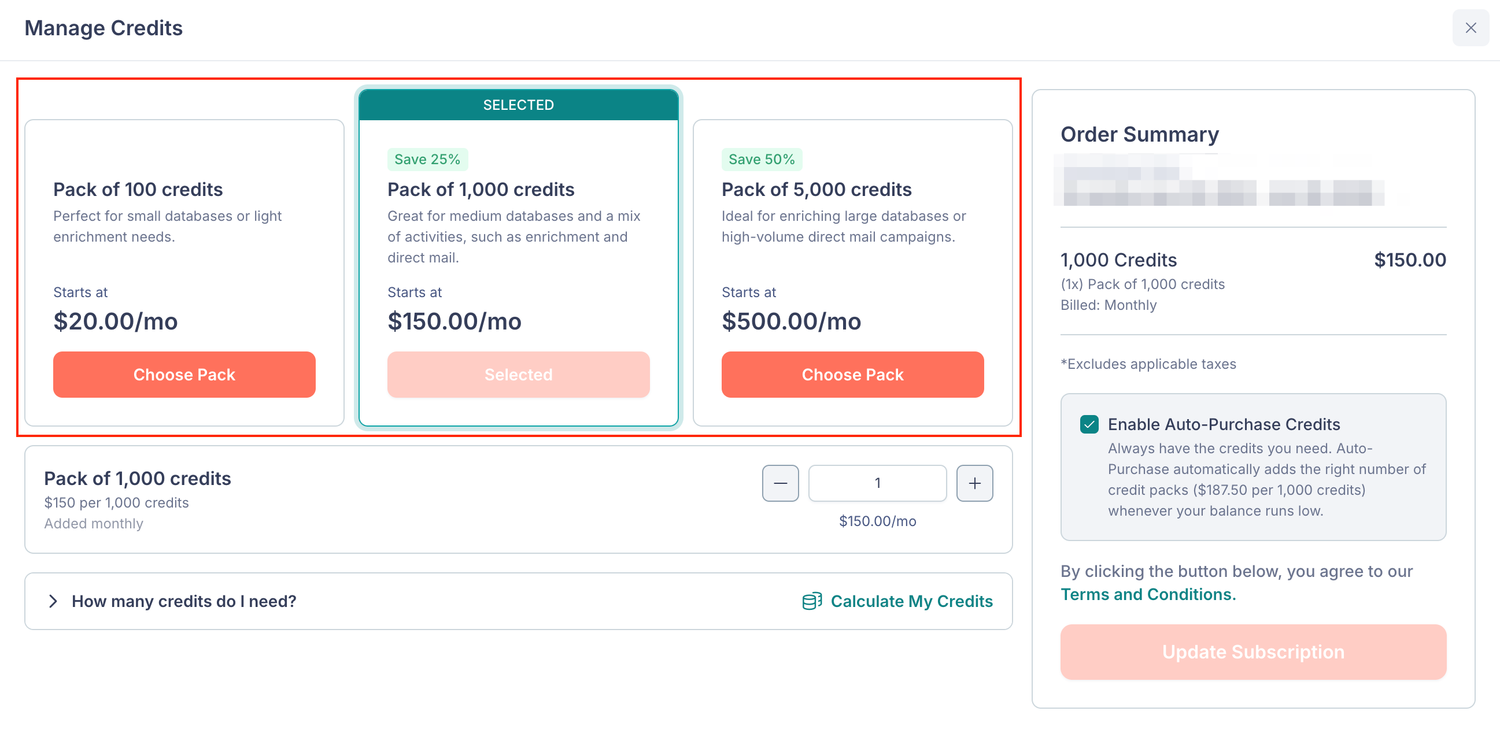Uncheck Enable Auto-Purchase Credits checkbox

(x=1089, y=424)
